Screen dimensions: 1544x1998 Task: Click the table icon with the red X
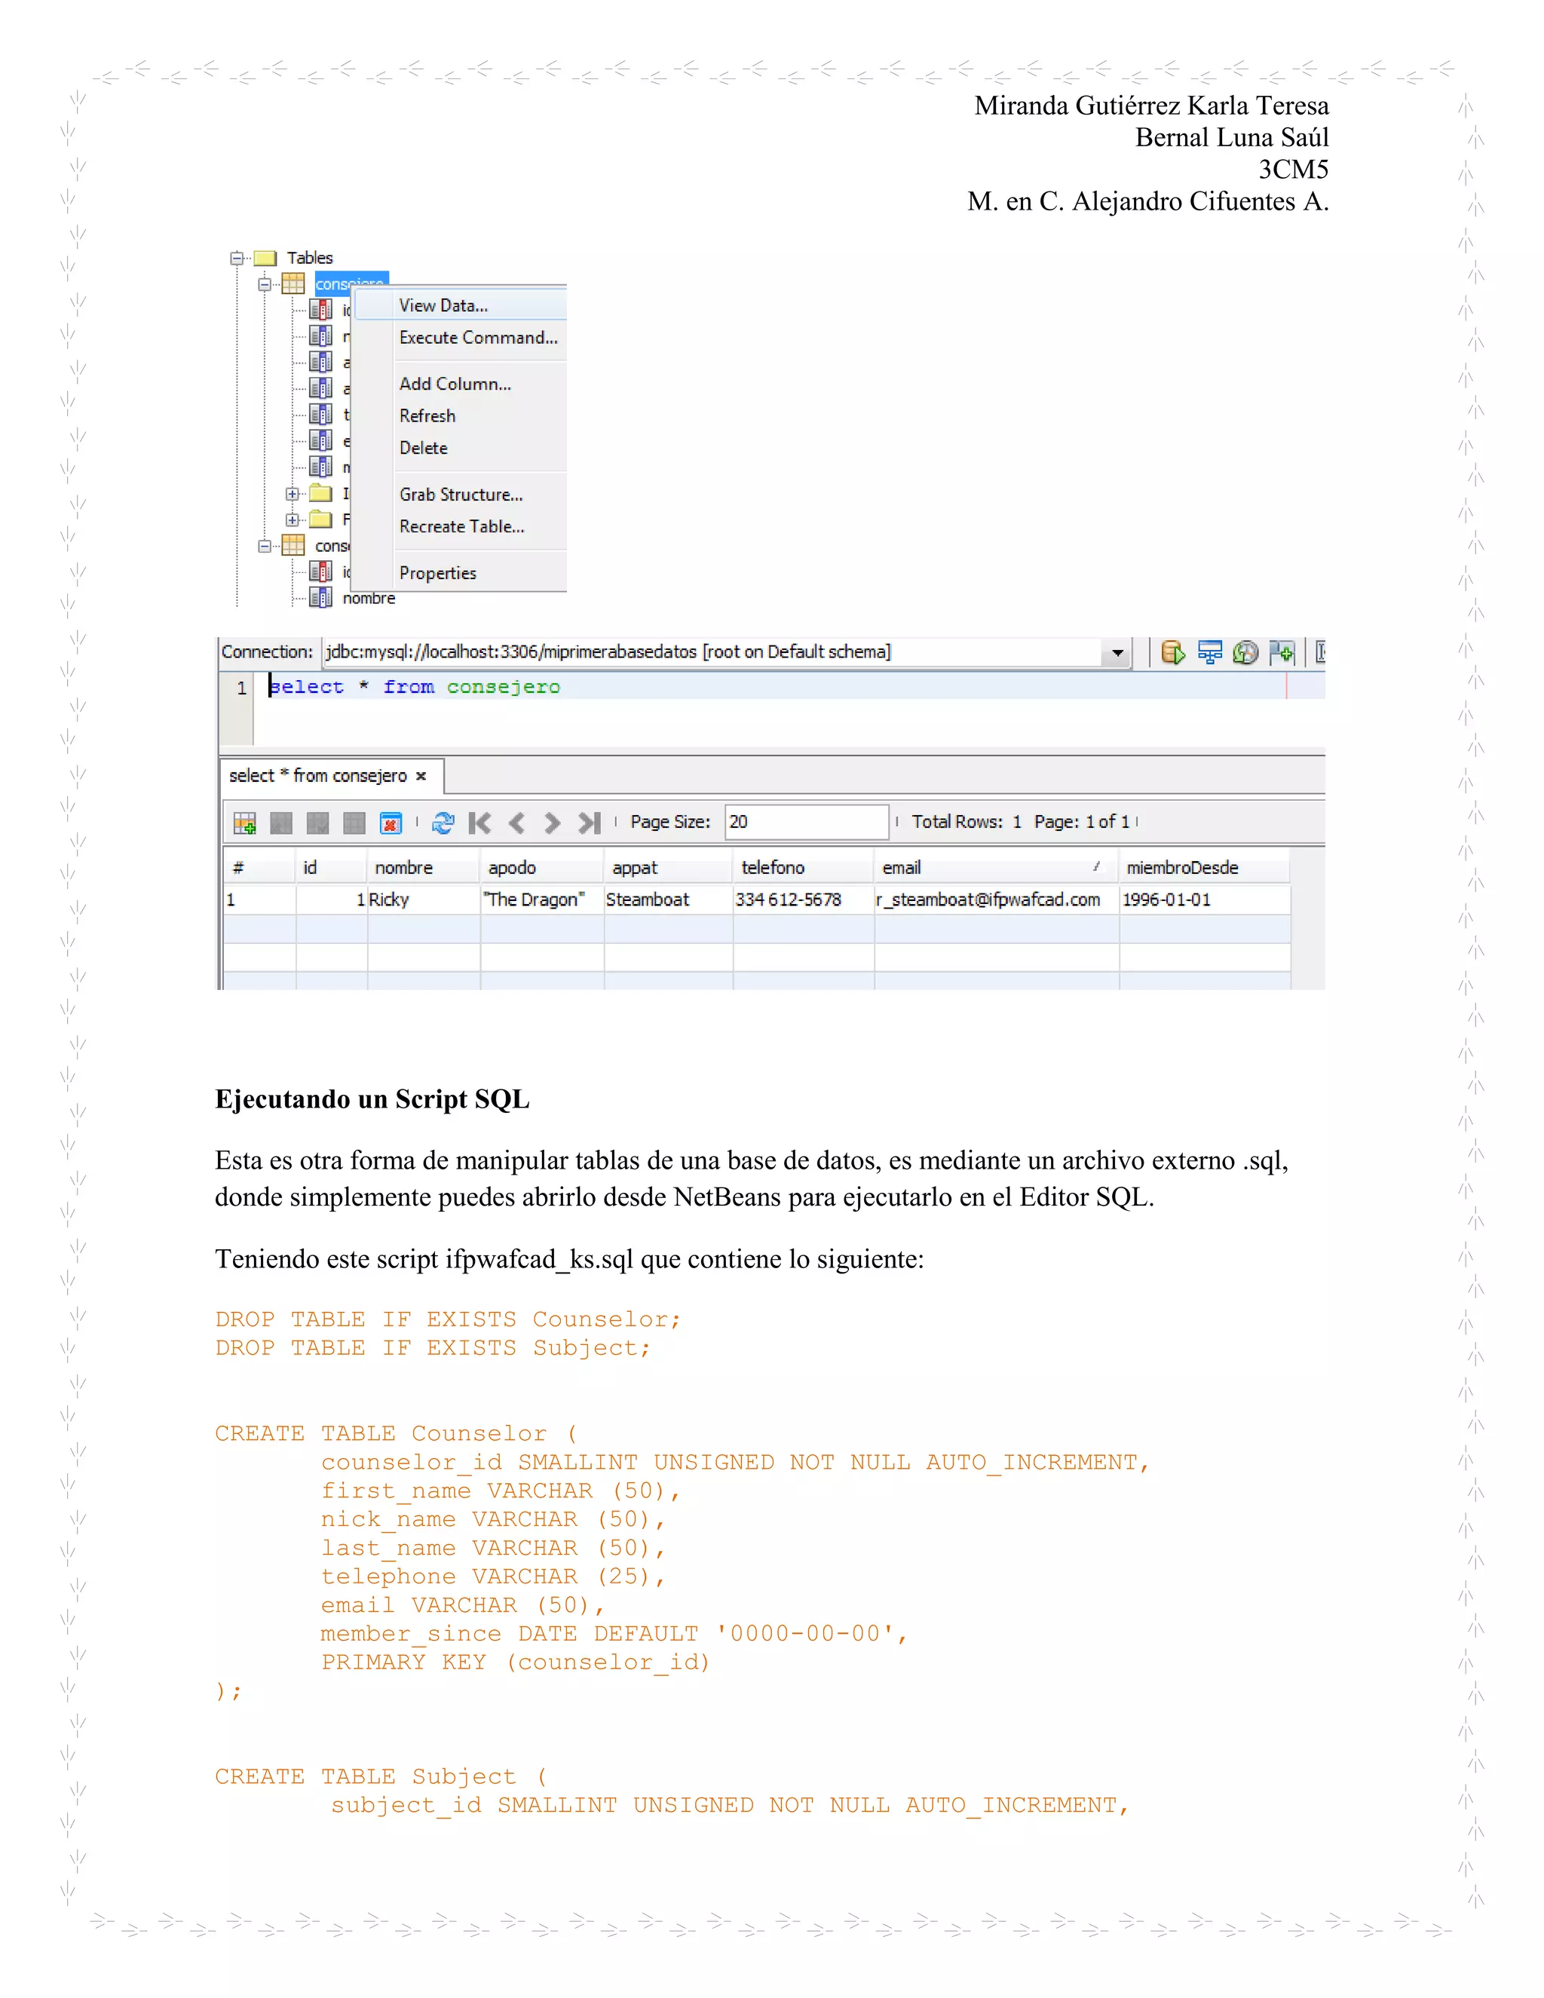pos(391,823)
